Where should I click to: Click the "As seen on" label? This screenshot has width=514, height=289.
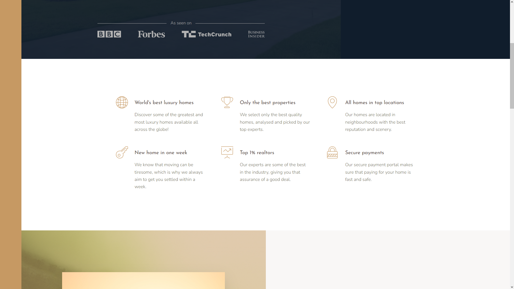tap(181, 23)
